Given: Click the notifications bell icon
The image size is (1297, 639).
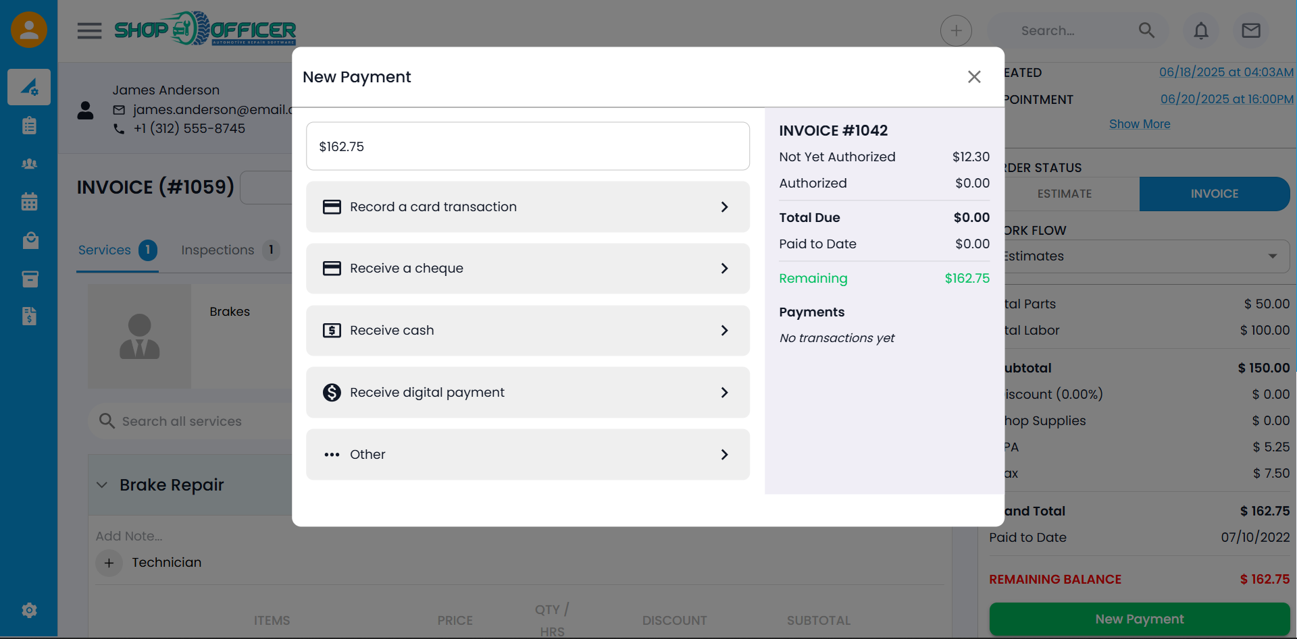Looking at the screenshot, I should (1200, 30).
